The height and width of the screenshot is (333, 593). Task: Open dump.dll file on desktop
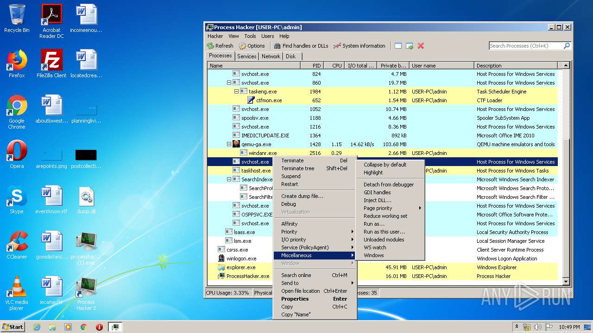(x=86, y=200)
